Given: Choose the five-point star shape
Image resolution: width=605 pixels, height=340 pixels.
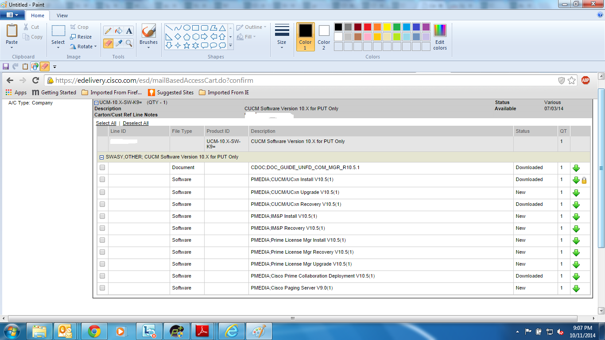Looking at the screenshot, I should pos(187,45).
